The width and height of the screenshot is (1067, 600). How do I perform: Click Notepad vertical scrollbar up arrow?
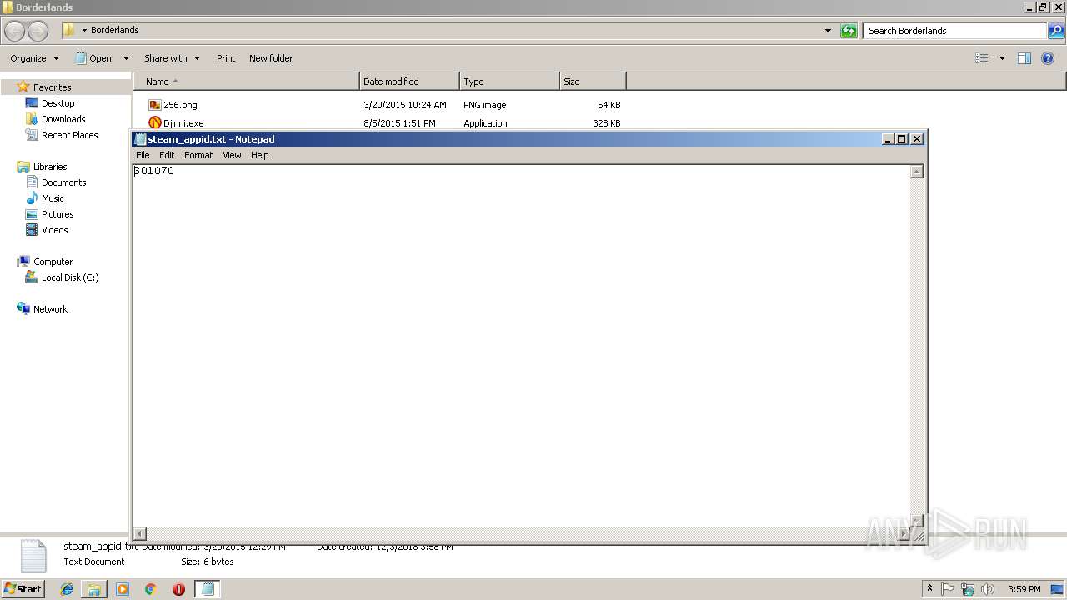pyautogui.click(x=917, y=172)
